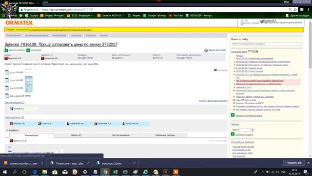Open the 2.png image preview thumbnail

pyautogui.click(x=29, y=80)
